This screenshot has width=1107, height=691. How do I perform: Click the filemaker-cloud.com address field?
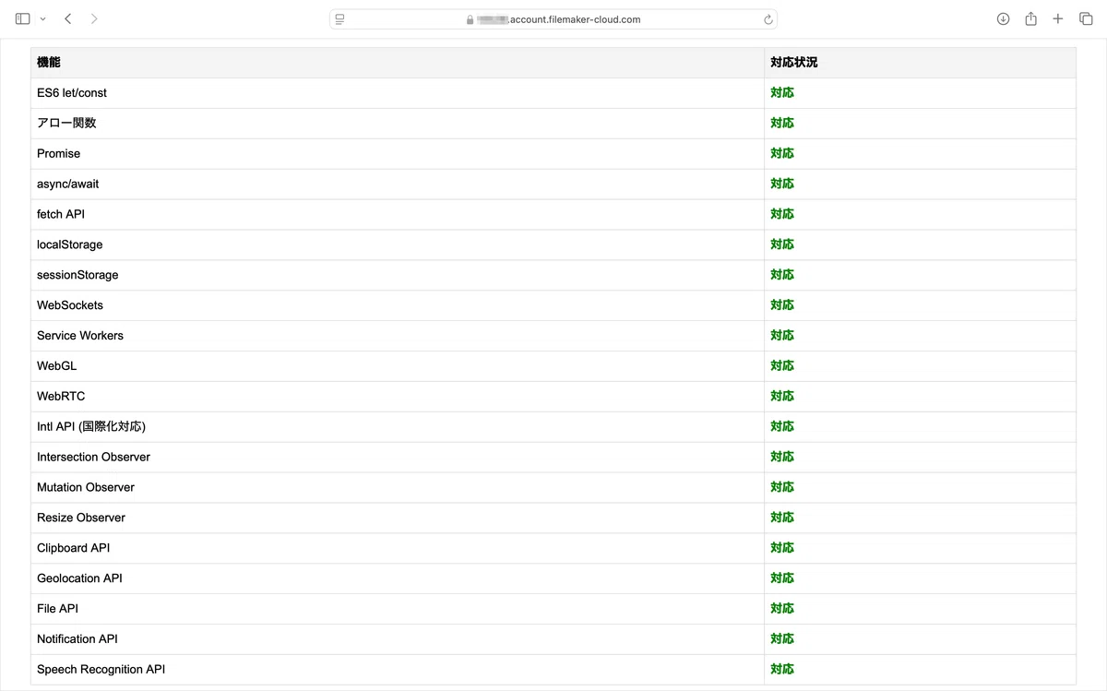click(553, 19)
